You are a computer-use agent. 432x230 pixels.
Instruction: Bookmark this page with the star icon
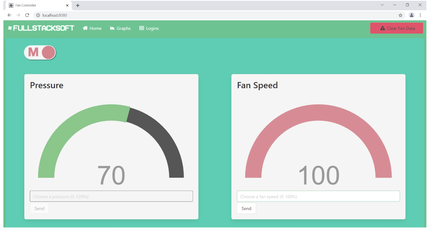tap(401, 15)
